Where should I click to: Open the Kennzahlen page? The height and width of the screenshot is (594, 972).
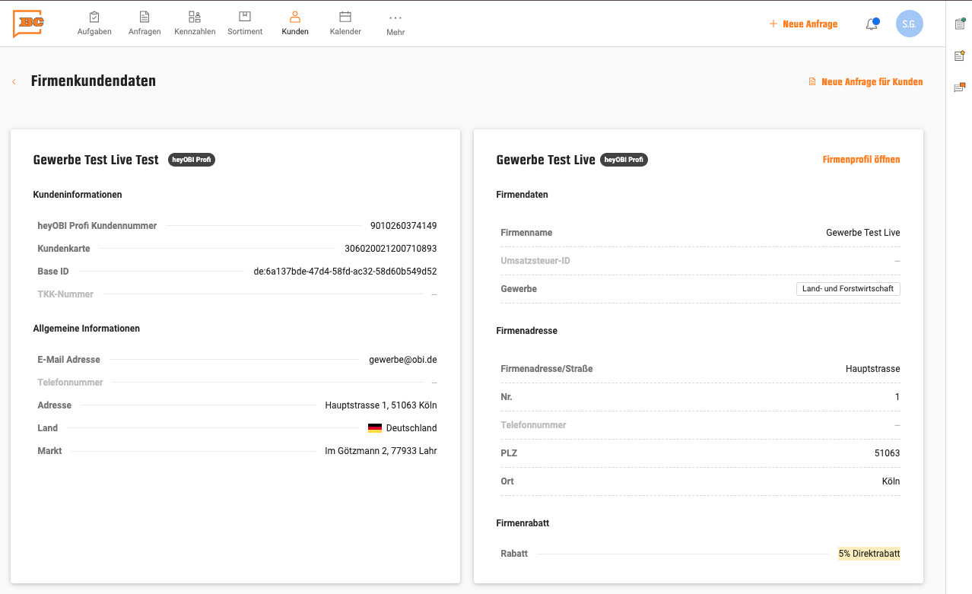pos(195,23)
